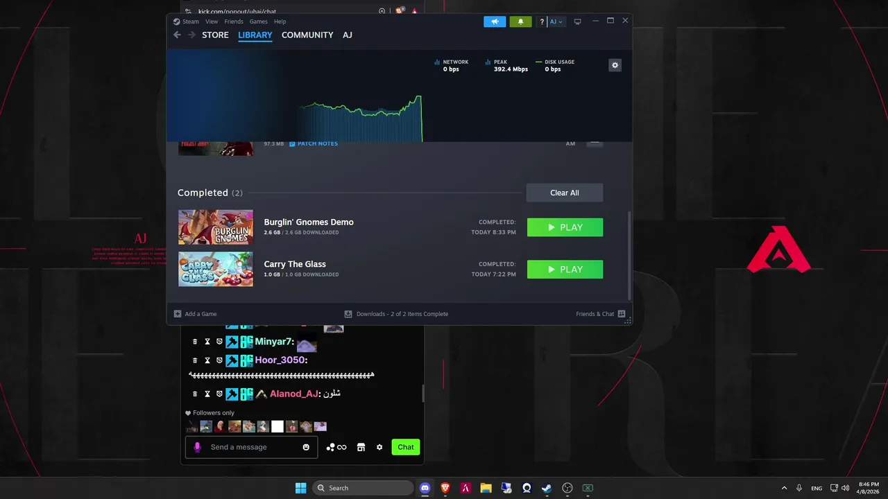Click the Friends & Chat icon
This screenshot has height=499, width=888.
click(x=622, y=314)
